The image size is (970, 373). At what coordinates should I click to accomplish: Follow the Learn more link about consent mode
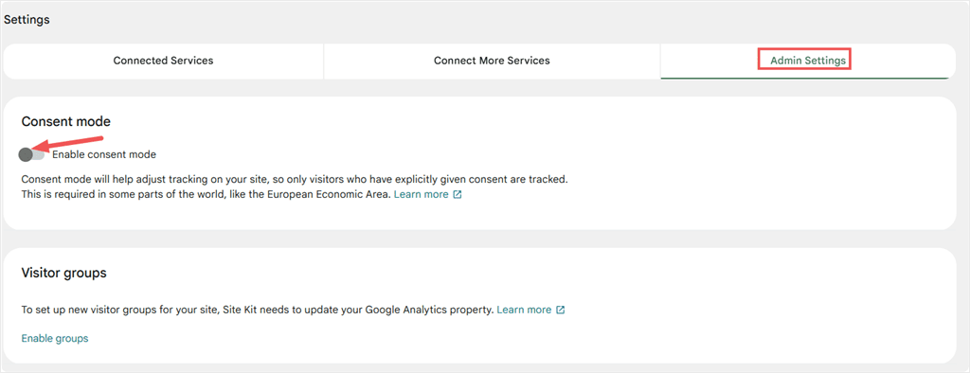tap(421, 194)
